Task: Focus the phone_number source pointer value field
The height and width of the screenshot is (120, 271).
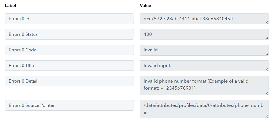Action: (204, 109)
